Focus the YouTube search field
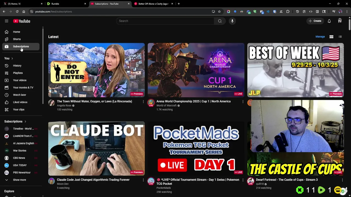The height and width of the screenshot is (197, 351). [x=165, y=21]
